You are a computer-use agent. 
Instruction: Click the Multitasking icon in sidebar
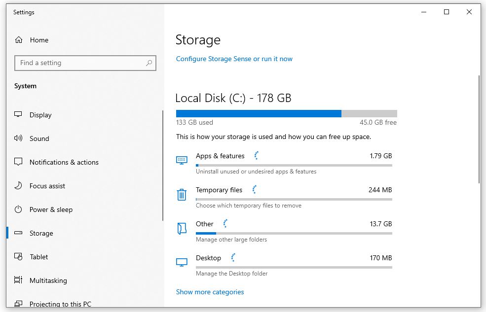point(18,280)
